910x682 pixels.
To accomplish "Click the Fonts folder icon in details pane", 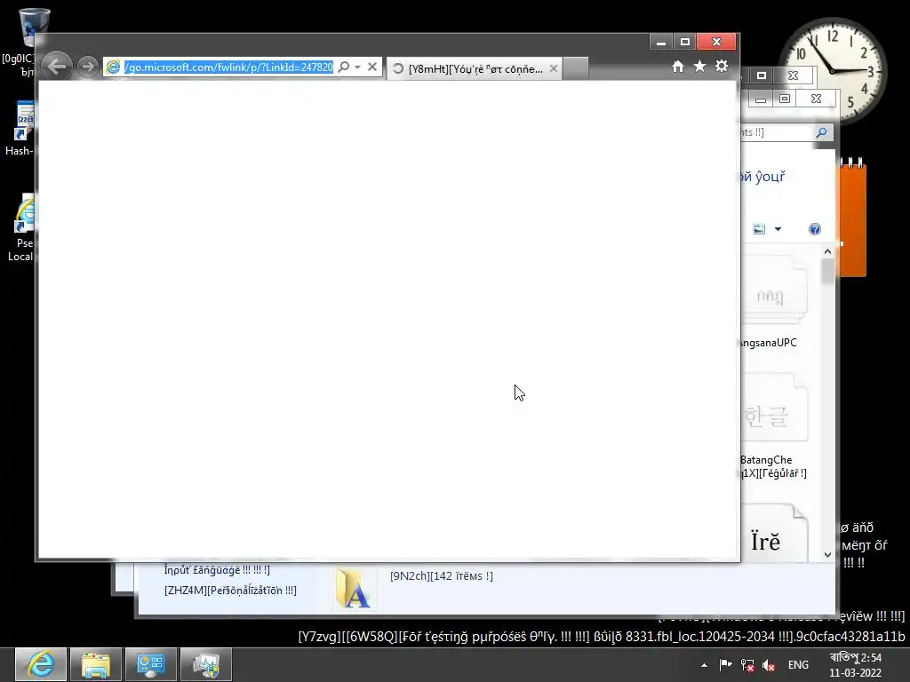I will click(x=354, y=588).
